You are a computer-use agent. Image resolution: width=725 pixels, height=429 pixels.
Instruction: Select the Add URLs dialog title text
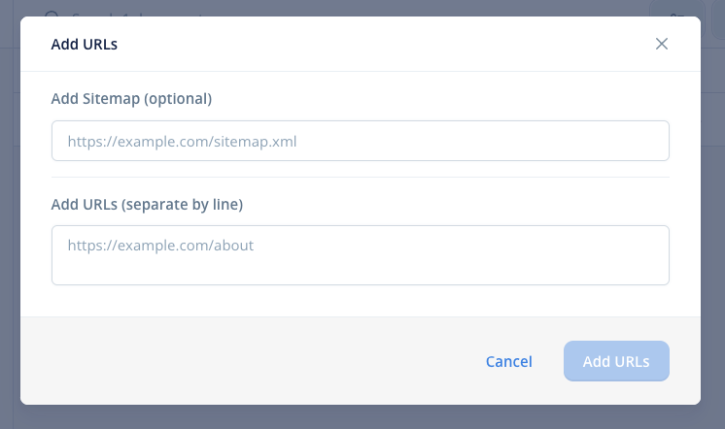(x=85, y=45)
